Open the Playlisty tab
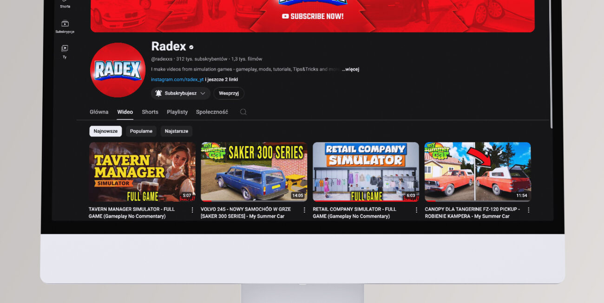The image size is (604, 303). coord(177,112)
